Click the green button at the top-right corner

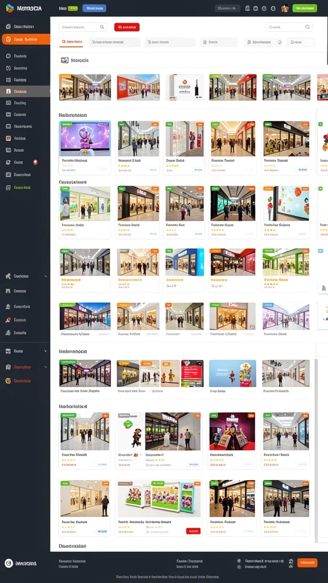(x=305, y=8)
